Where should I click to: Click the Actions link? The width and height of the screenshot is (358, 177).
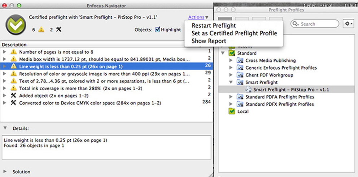click(196, 17)
